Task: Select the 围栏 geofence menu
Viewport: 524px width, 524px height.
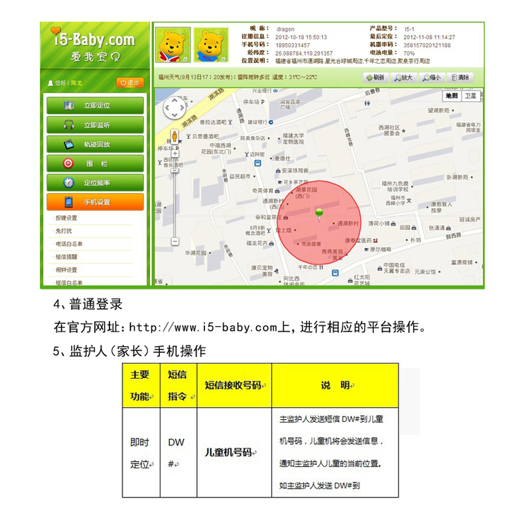Action: pyautogui.click(x=96, y=163)
